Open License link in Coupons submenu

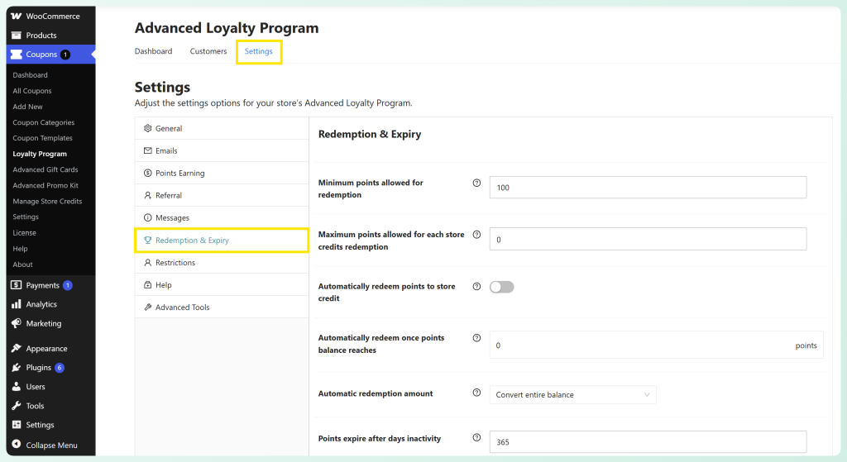24,232
